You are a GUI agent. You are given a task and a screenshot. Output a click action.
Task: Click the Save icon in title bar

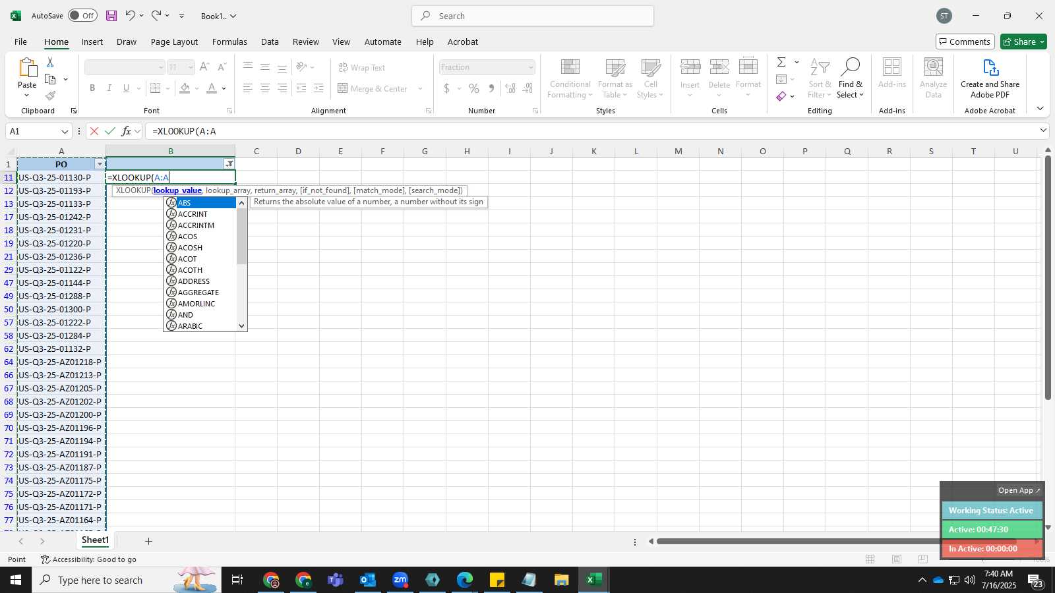point(111,16)
